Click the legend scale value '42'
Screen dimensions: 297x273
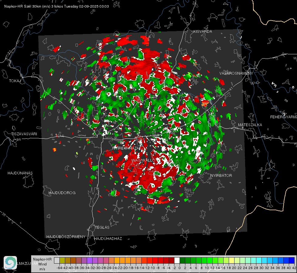point(294,268)
